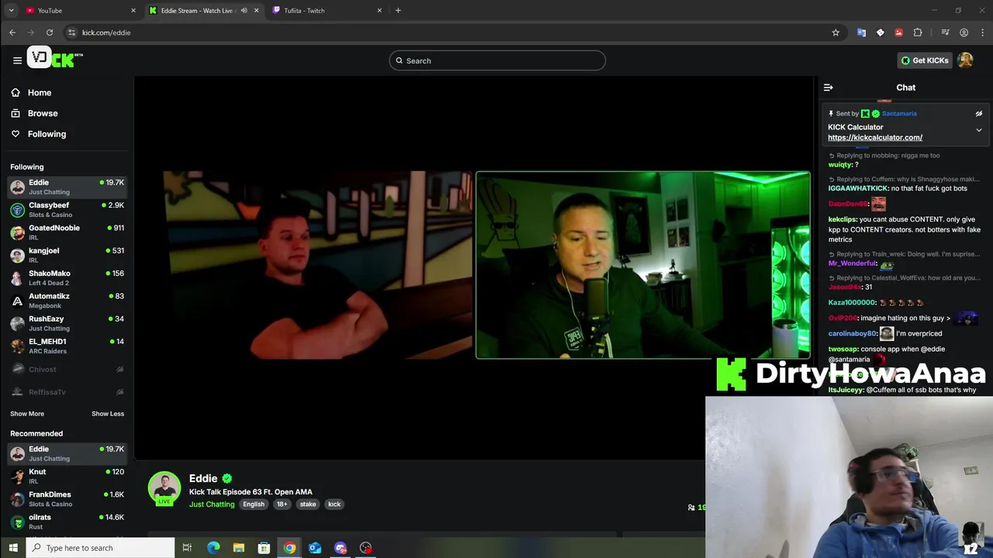Screen dimensions: 993x558
Task: Open the media control icon in Chrome toolbar
Action: point(945,33)
